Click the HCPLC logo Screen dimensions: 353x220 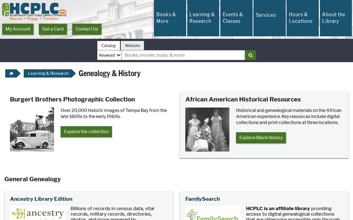tap(34, 11)
